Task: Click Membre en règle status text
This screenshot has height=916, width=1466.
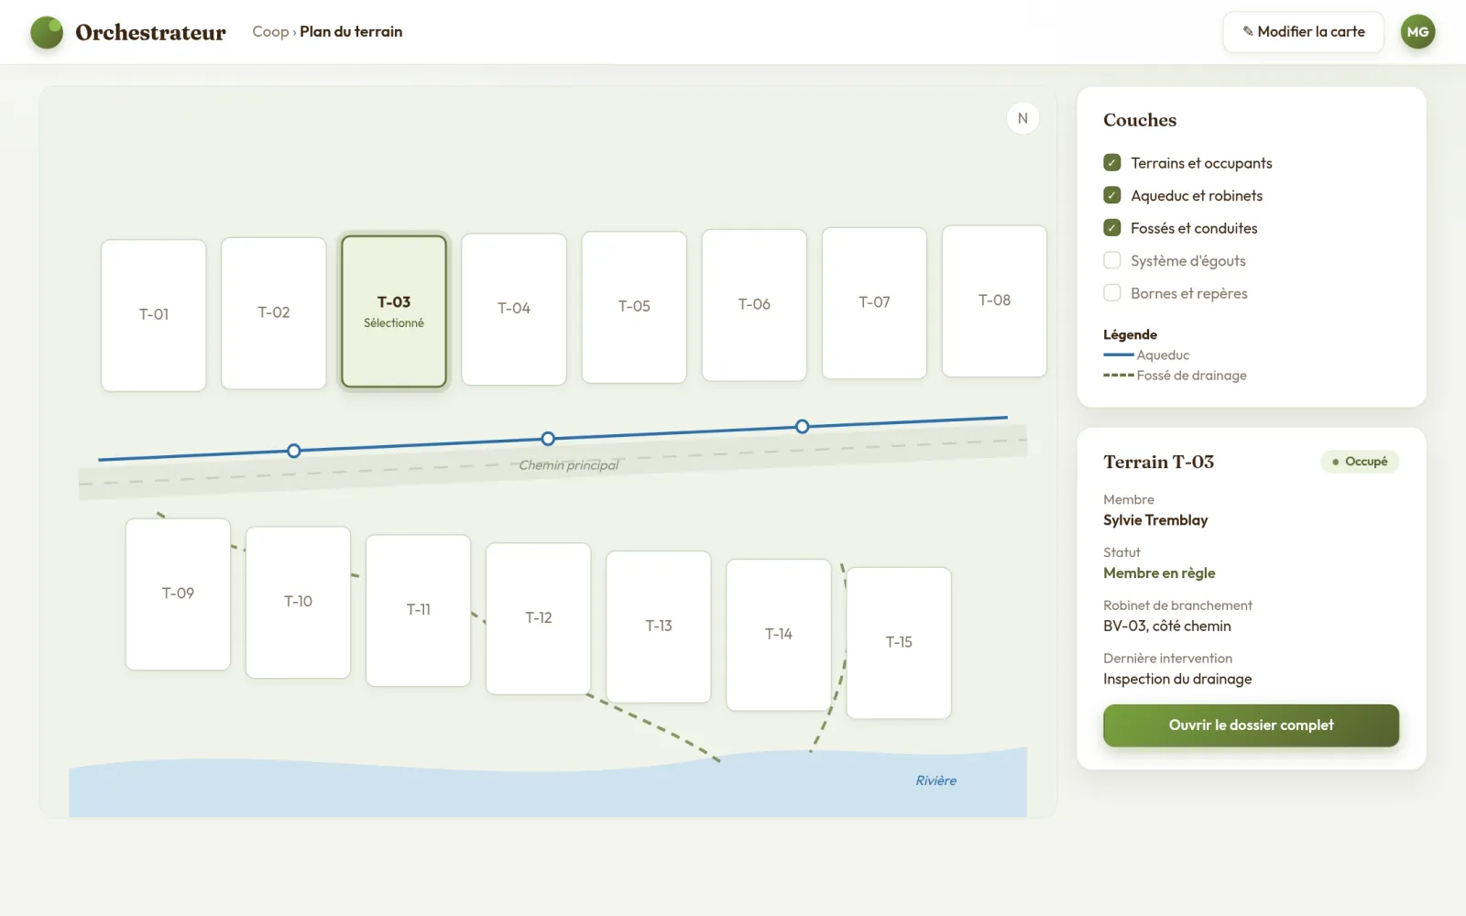Action: pyautogui.click(x=1159, y=573)
